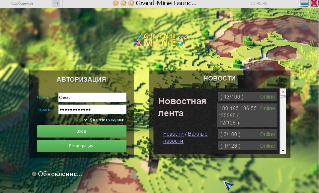The height and width of the screenshot is (193, 319).
Task: Minimize the launcher with the blue button
Action: click(304, 3)
